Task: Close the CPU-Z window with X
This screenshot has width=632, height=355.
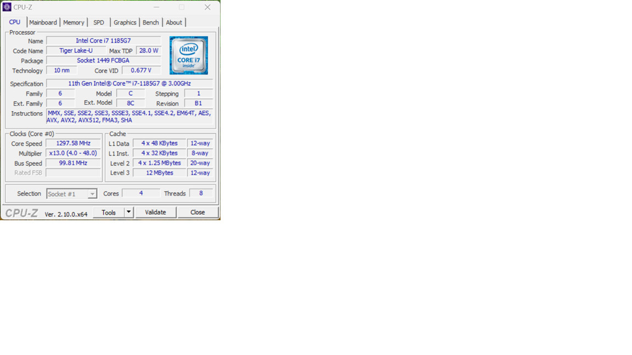Action: [x=207, y=7]
